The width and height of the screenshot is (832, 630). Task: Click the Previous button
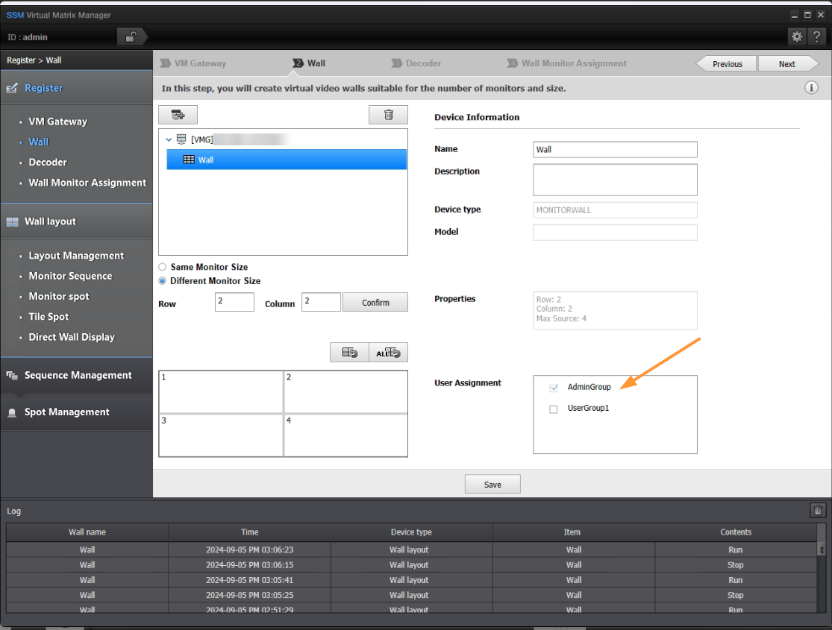tap(727, 63)
